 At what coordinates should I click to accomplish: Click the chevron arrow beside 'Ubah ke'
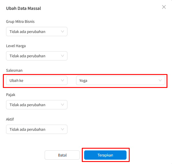(x=63, y=80)
